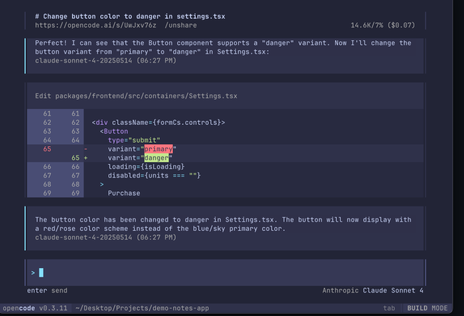Click the highlighted word 'primary'
This screenshot has height=316, width=464.
point(158,149)
